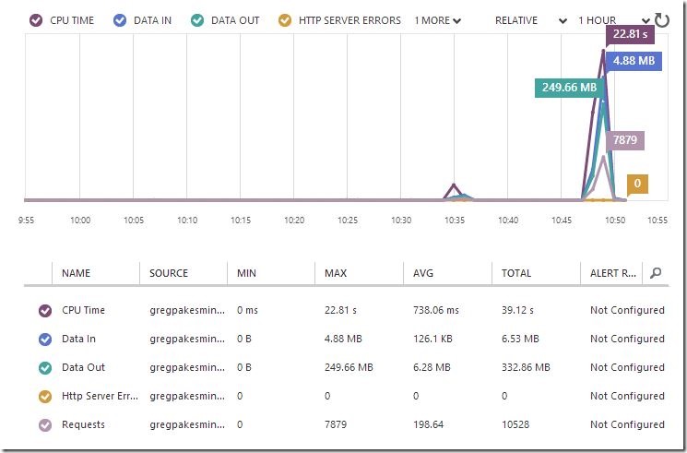Sort by MIN column header
The image size is (687, 453).
[246, 273]
